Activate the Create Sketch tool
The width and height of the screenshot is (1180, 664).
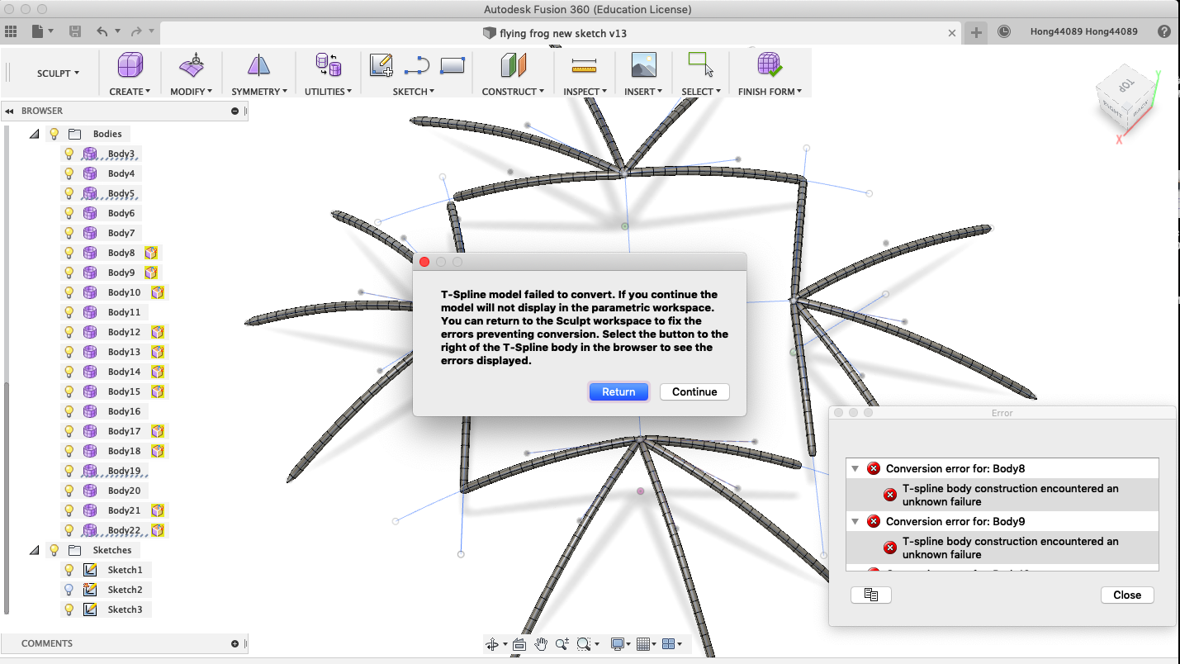(381, 64)
